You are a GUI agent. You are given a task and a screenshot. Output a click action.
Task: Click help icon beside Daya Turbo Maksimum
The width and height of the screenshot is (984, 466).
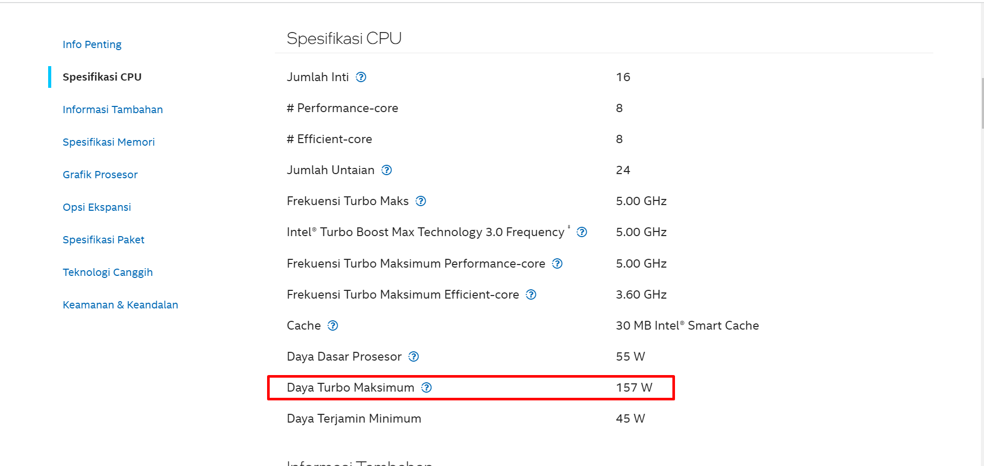point(427,387)
